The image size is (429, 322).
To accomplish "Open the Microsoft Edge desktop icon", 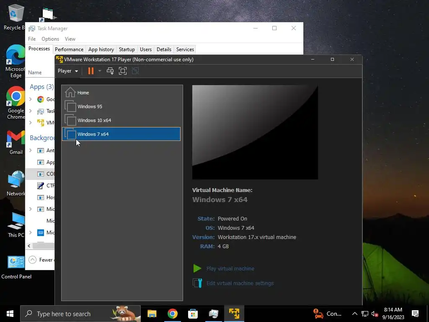I will point(16,61).
